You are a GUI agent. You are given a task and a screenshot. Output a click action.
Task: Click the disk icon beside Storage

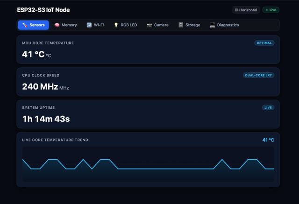(181, 25)
